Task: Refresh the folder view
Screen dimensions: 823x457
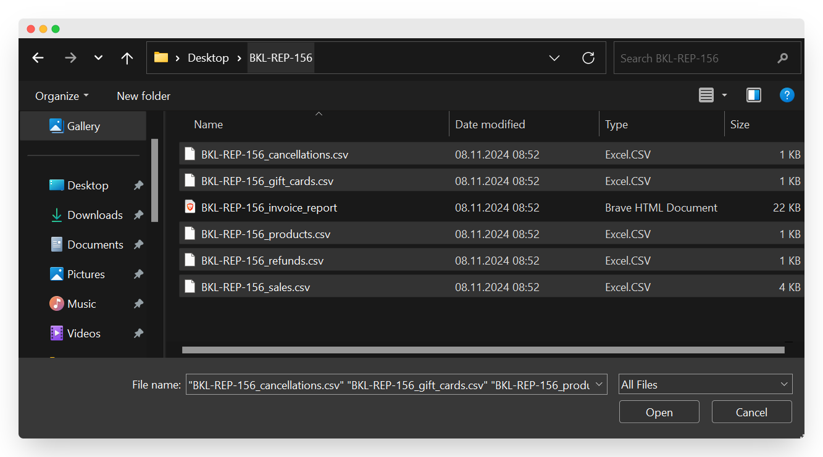Action: [x=588, y=57]
